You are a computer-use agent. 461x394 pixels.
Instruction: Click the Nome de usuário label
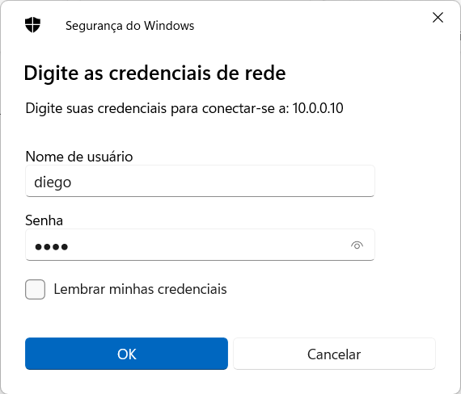pyautogui.click(x=79, y=157)
